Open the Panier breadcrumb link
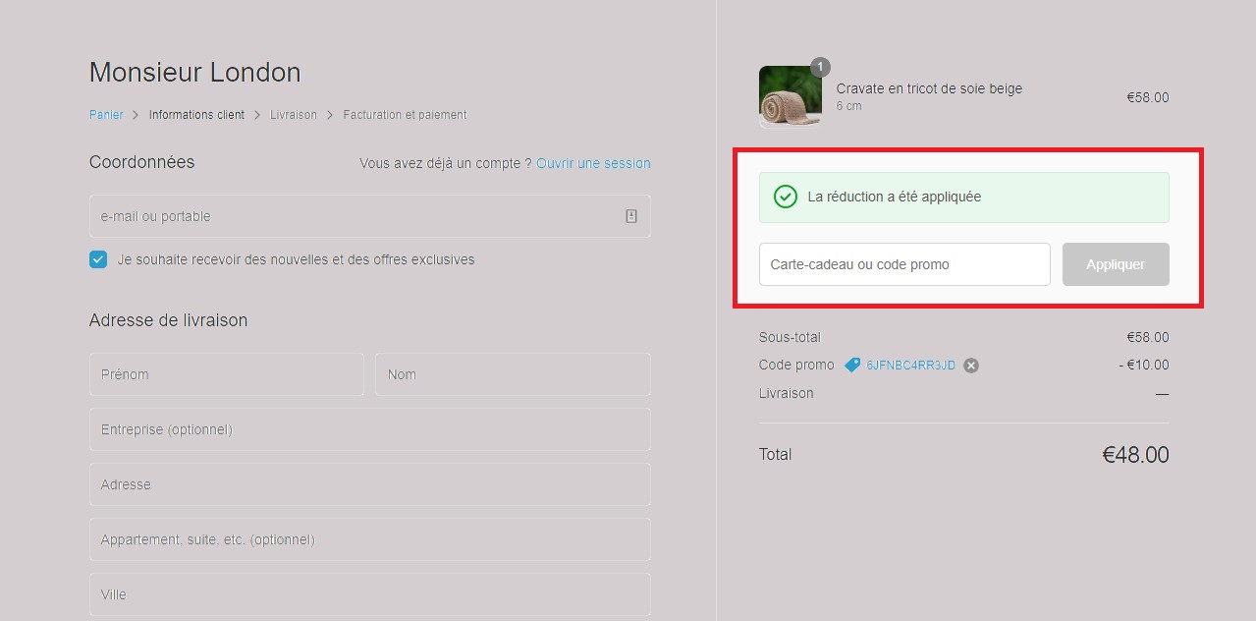This screenshot has height=621, width=1256. (x=106, y=115)
